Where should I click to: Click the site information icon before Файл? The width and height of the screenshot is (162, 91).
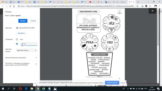click(19, 6)
